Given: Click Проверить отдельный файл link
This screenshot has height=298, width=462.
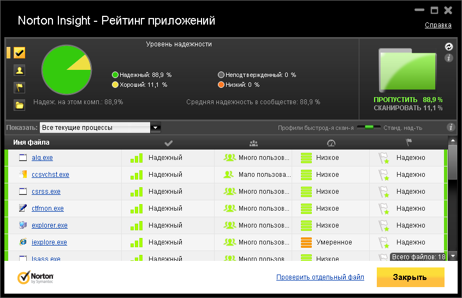Looking at the screenshot, I should tap(320, 277).
